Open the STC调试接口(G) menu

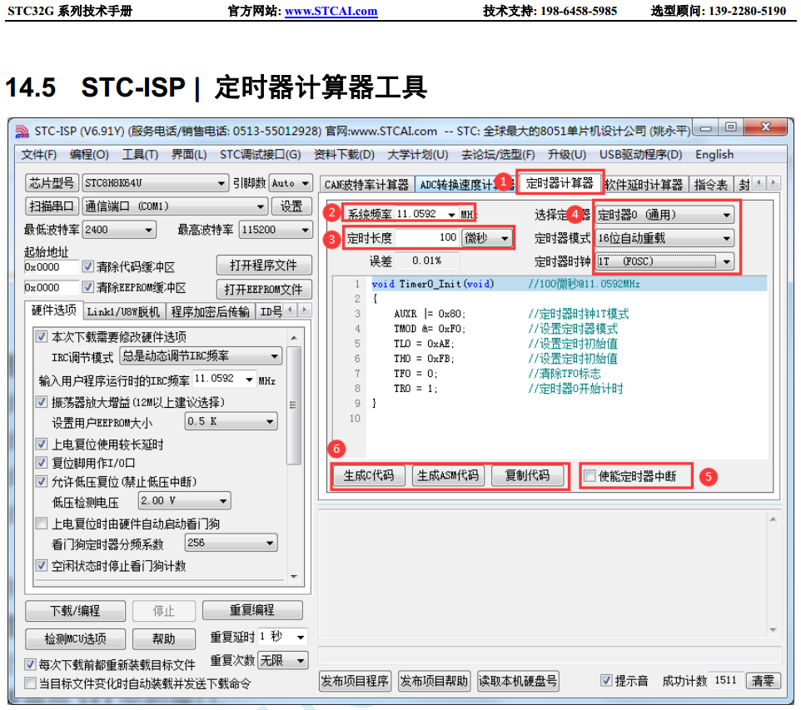(260, 155)
